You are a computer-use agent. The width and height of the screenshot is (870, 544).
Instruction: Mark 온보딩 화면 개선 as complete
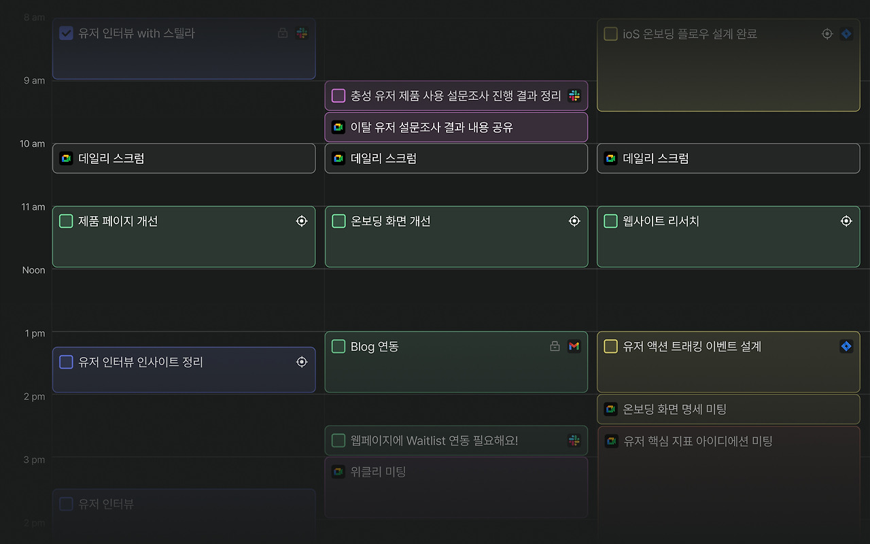pos(338,221)
